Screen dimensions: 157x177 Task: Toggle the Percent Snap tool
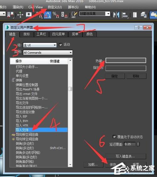point(56,15)
